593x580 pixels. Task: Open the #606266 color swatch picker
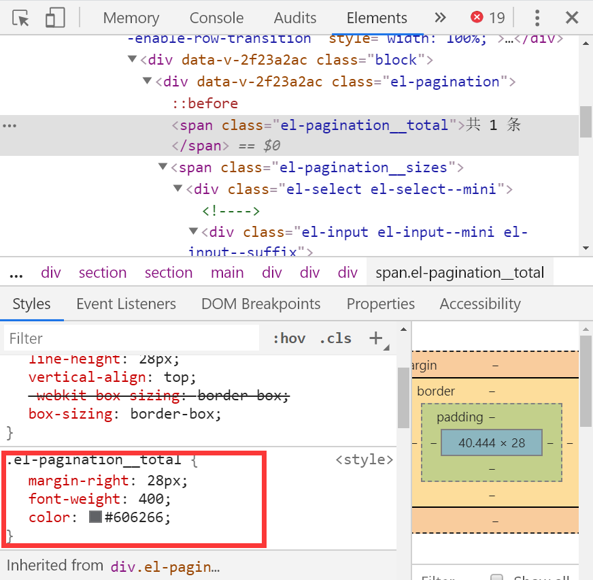tap(96, 517)
